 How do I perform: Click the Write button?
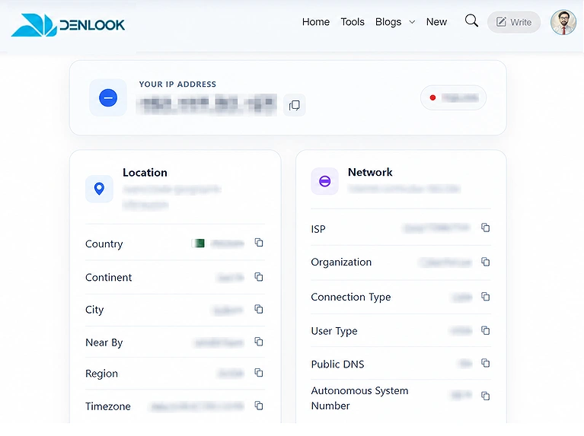514,22
